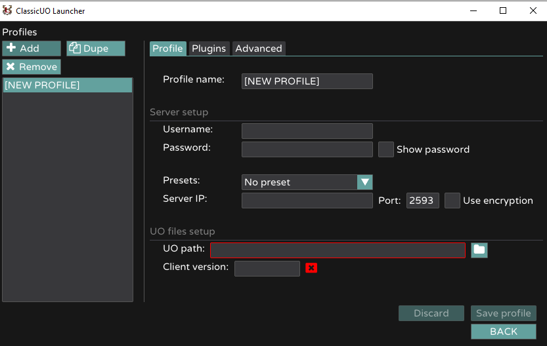Open the Plugins tab

(x=209, y=48)
